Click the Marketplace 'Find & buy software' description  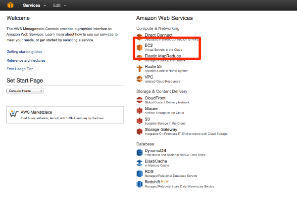click(62, 118)
